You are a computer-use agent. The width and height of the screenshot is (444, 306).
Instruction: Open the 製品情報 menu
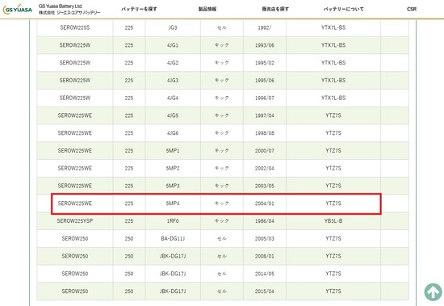[x=207, y=9]
